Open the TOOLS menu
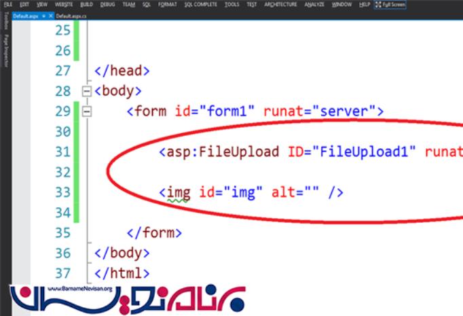The image size is (463, 316). click(231, 5)
